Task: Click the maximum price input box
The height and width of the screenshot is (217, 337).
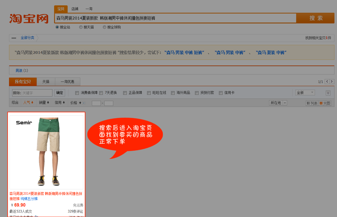Action: 109,103
